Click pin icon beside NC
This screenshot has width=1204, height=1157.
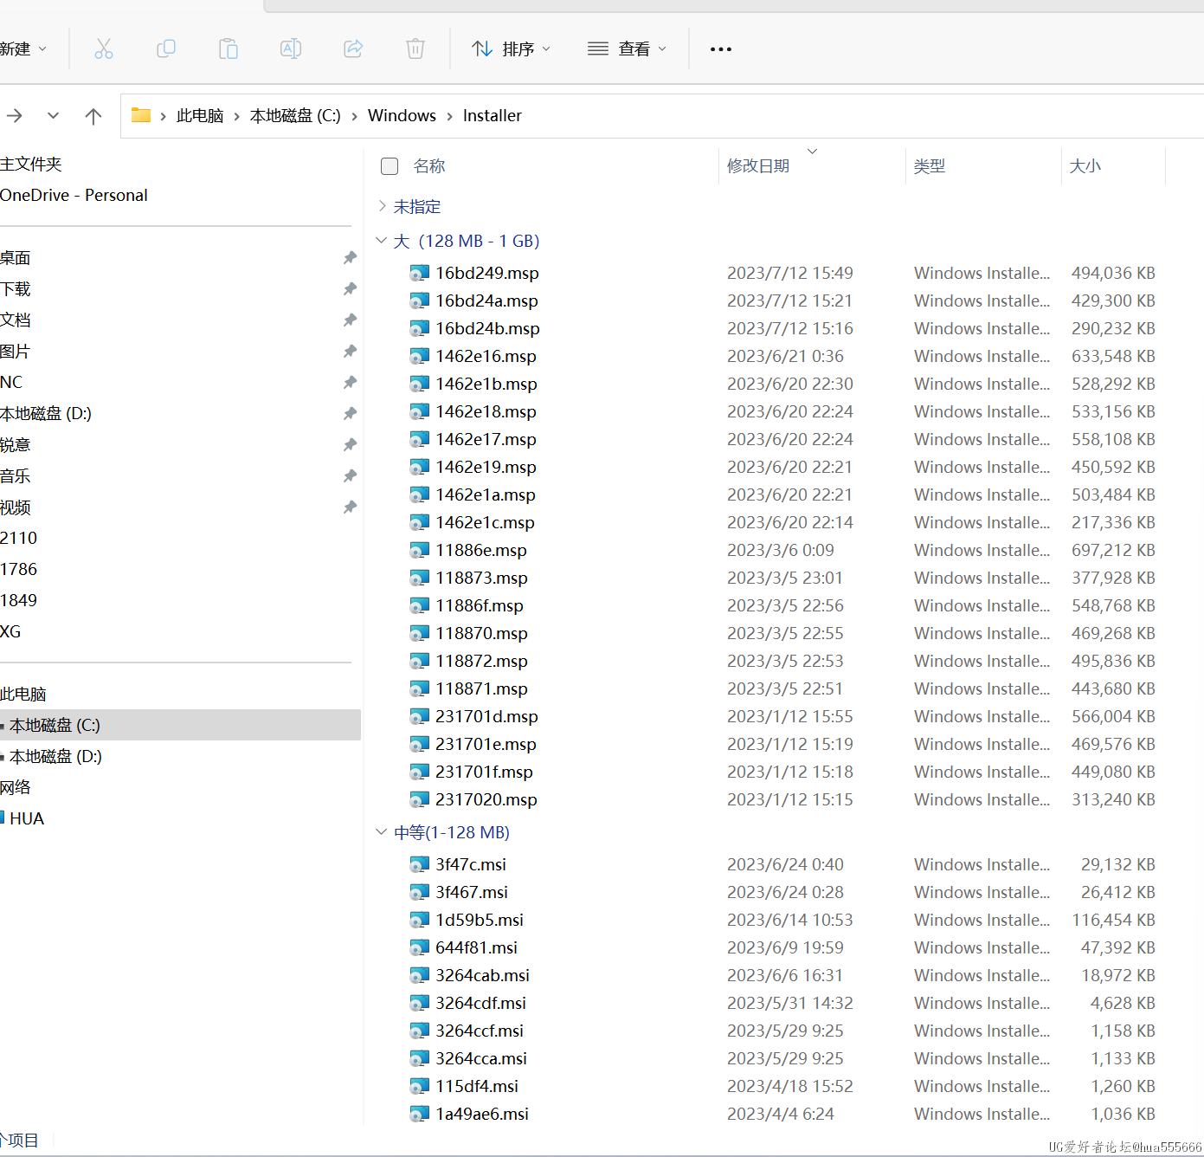(x=350, y=382)
